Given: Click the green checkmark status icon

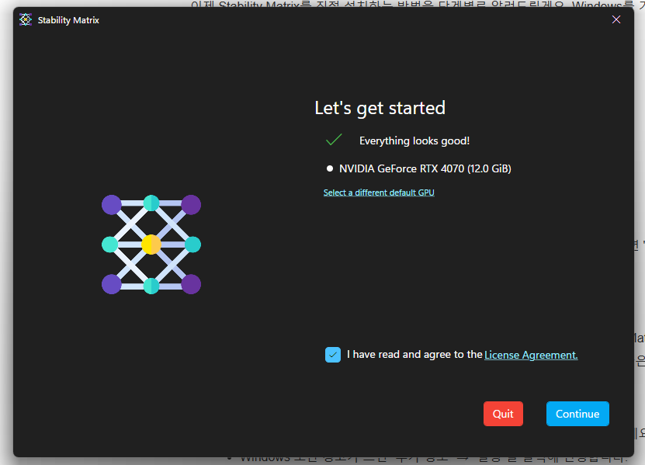Looking at the screenshot, I should click(334, 140).
